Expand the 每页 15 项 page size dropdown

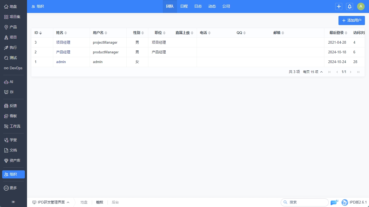(x=313, y=72)
